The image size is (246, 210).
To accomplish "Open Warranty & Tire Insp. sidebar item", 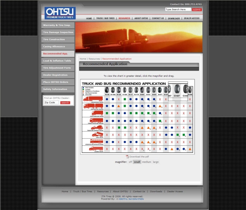I will coord(58,25).
